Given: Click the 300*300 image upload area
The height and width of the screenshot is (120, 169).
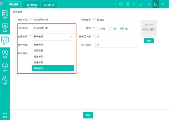Looking at the screenshot, I should [149, 28].
